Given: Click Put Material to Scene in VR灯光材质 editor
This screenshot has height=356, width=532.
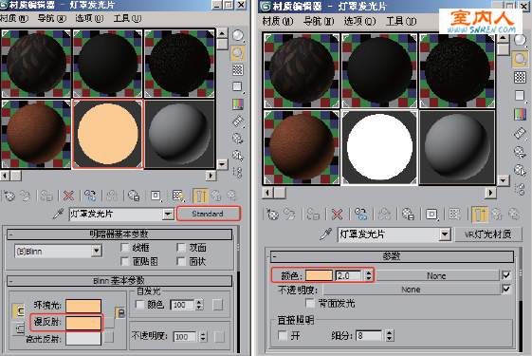Looking at the screenshot, I should click(x=290, y=215).
